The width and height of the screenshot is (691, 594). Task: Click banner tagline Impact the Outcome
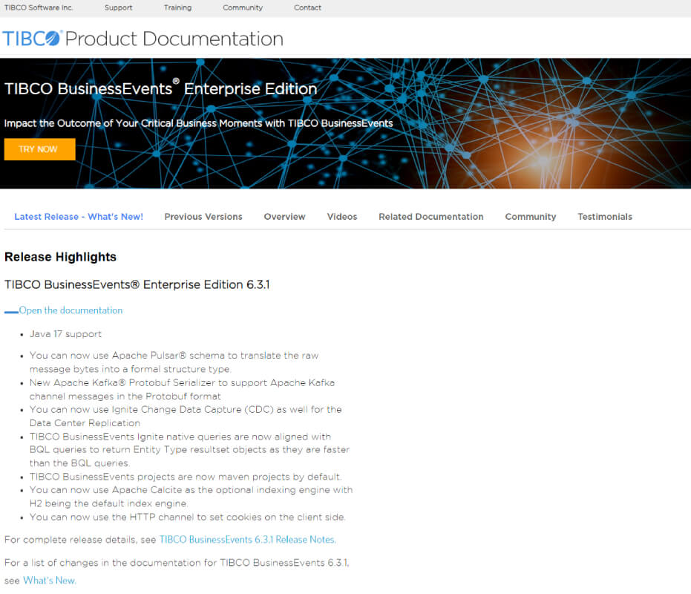(x=198, y=123)
